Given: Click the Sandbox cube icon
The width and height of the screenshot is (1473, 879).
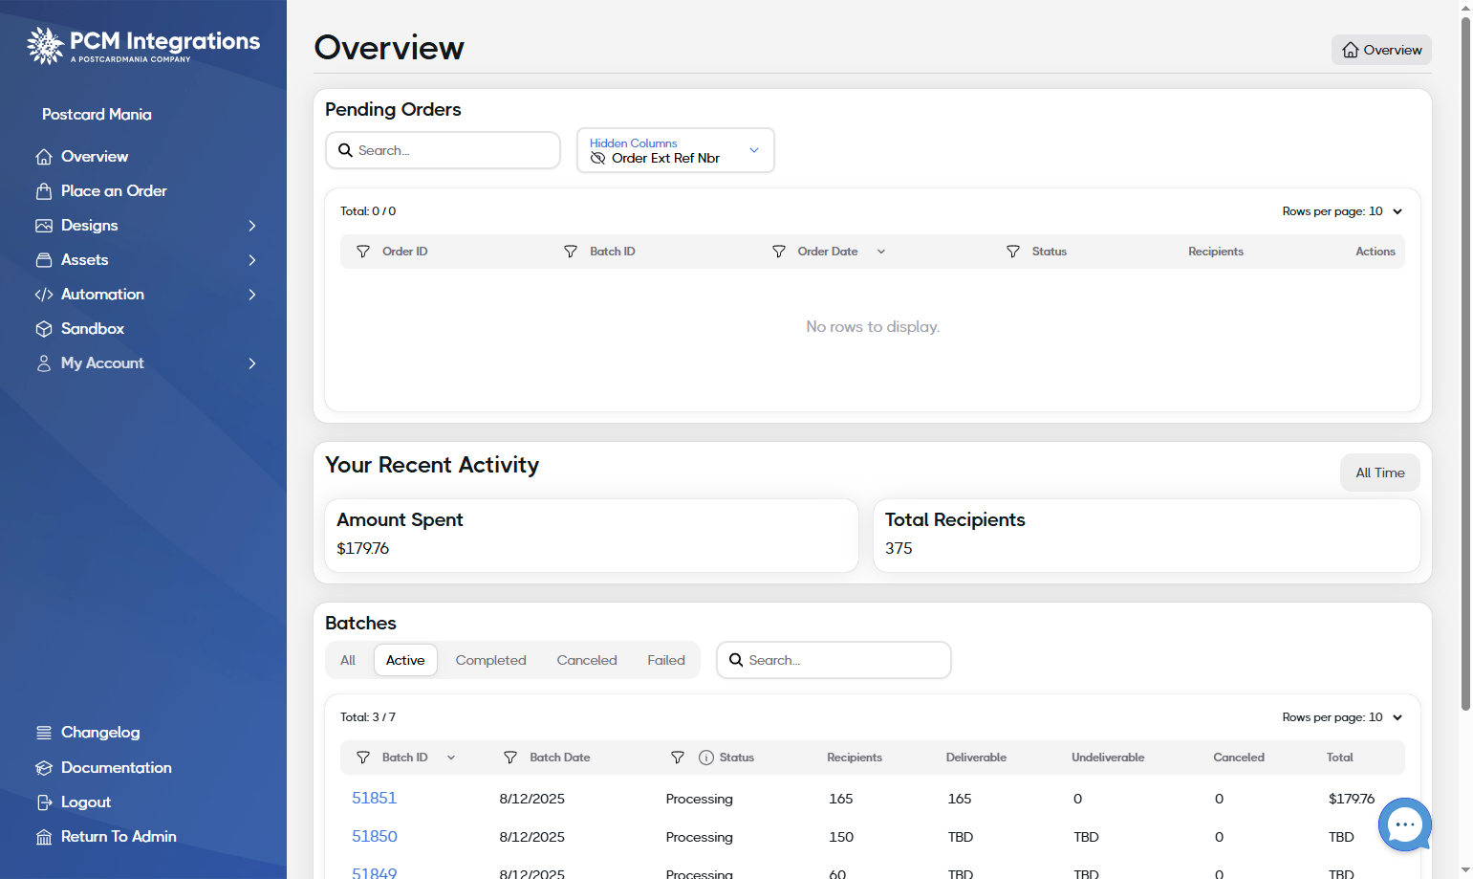Looking at the screenshot, I should (44, 329).
